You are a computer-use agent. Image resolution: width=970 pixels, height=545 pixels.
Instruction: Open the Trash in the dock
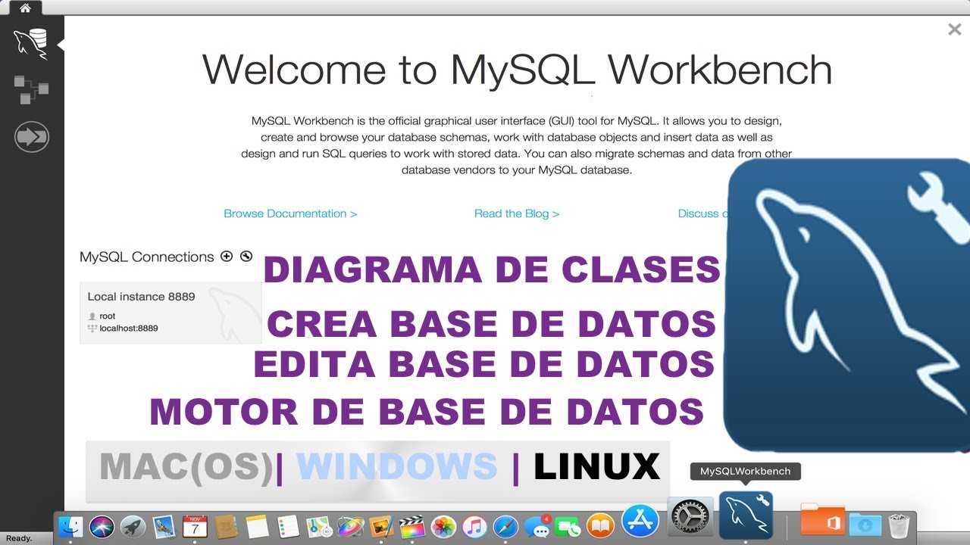[x=899, y=525]
